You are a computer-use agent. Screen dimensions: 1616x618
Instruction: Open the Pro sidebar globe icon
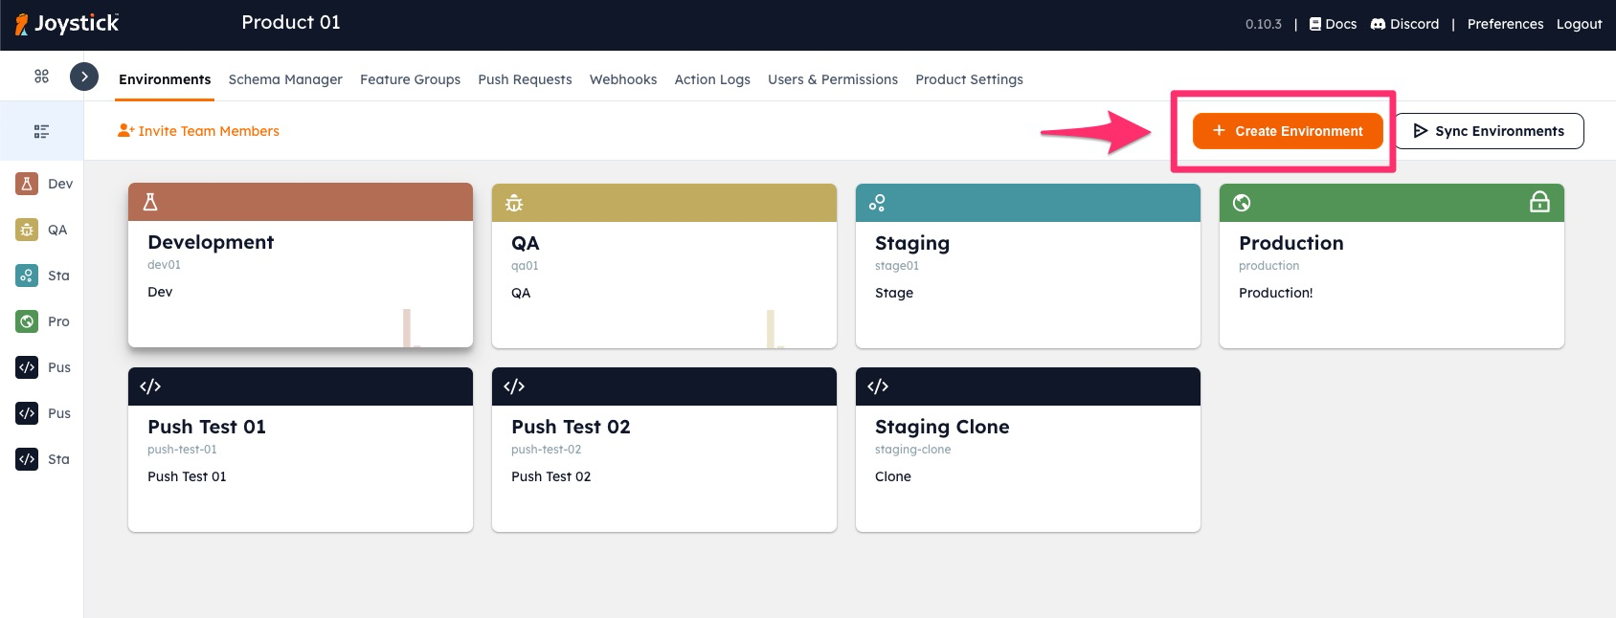coord(27,321)
